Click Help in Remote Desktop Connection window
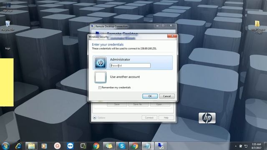Image resolution: width=267 pixels, height=150 pixels. (x=166, y=117)
